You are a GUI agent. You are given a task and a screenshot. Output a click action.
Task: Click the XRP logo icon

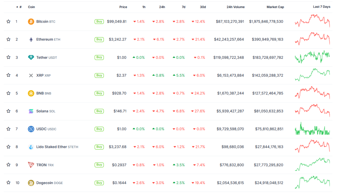(x=31, y=75)
